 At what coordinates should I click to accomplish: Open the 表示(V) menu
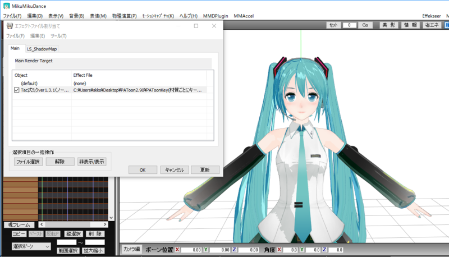[x=56, y=16]
